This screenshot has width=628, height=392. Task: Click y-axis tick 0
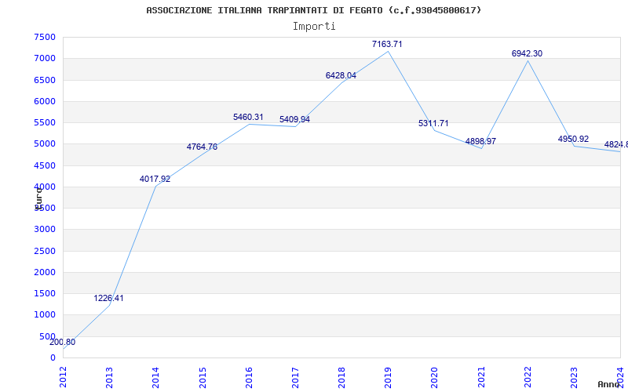pos(53,358)
